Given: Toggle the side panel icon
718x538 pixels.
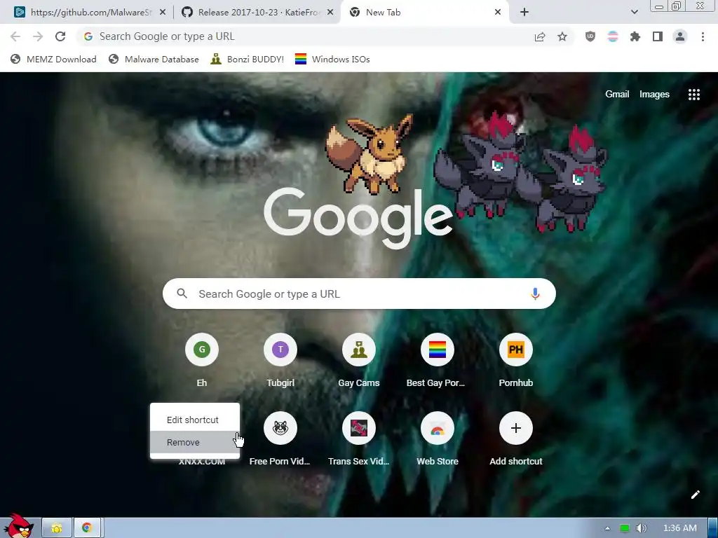Looking at the screenshot, I should (658, 36).
